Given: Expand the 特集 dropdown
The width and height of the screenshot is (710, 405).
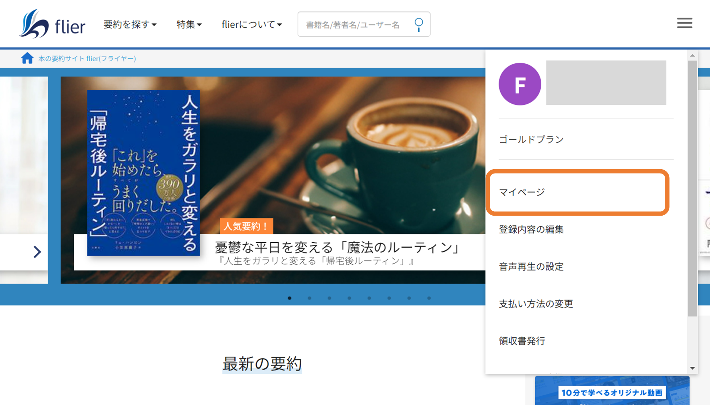Looking at the screenshot, I should point(189,24).
